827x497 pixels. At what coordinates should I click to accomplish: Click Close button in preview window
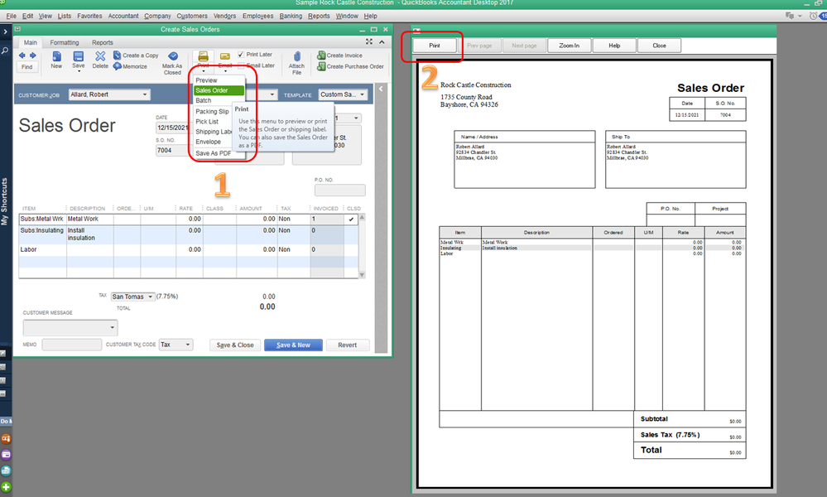[x=659, y=46]
